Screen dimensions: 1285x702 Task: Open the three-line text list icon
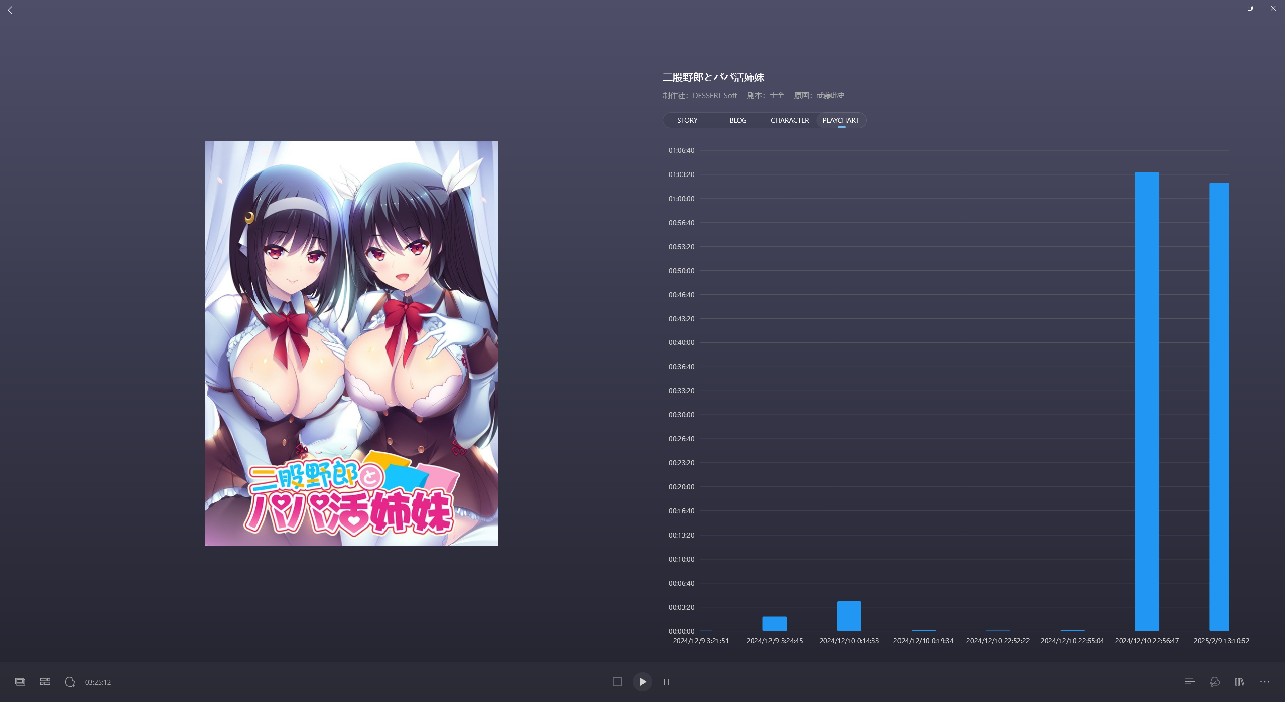(1189, 682)
